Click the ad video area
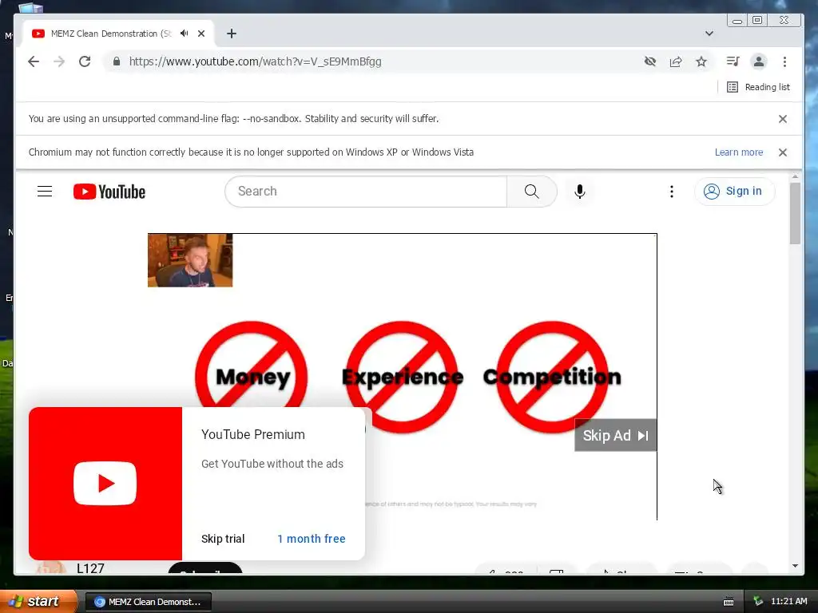The height and width of the screenshot is (613, 818). pos(403,377)
